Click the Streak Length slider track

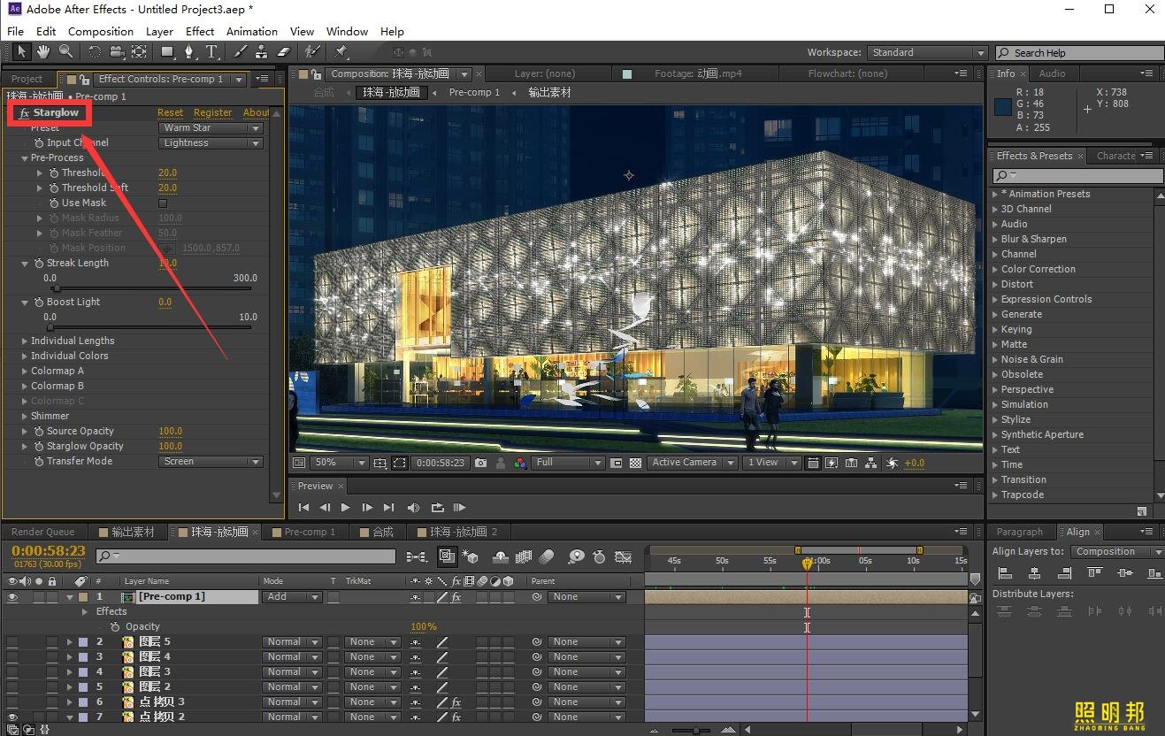150,288
